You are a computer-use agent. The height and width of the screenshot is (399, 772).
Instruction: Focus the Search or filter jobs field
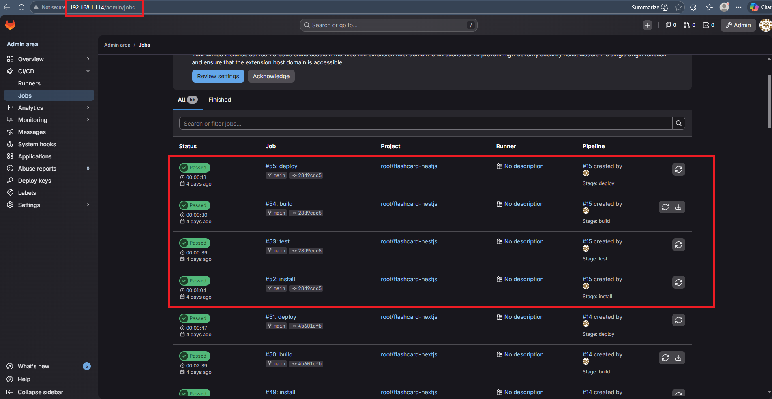pos(426,124)
